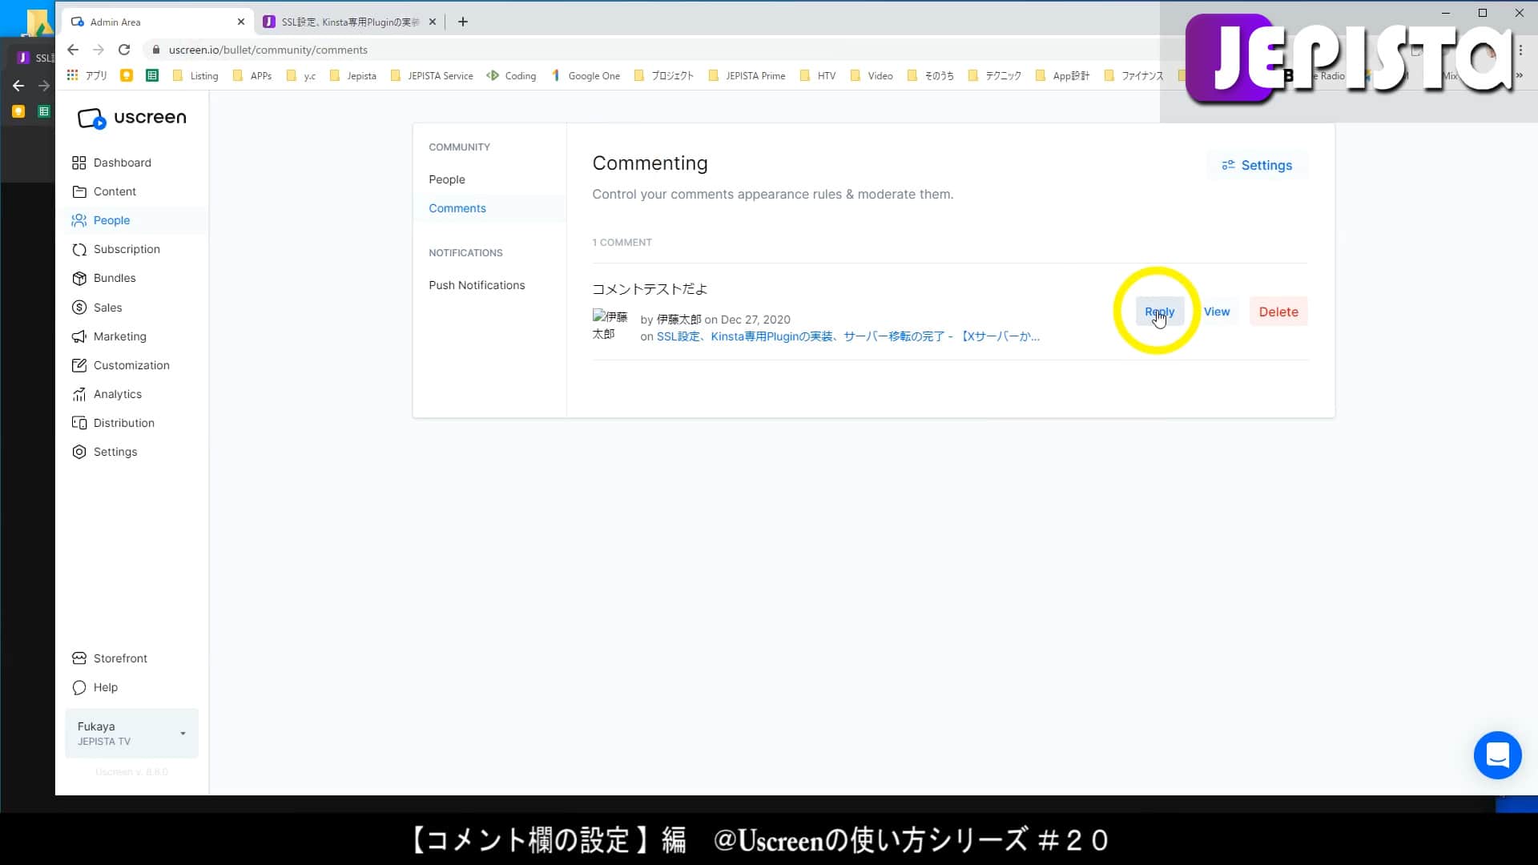Open the Analytics chart icon

click(x=79, y=394)
